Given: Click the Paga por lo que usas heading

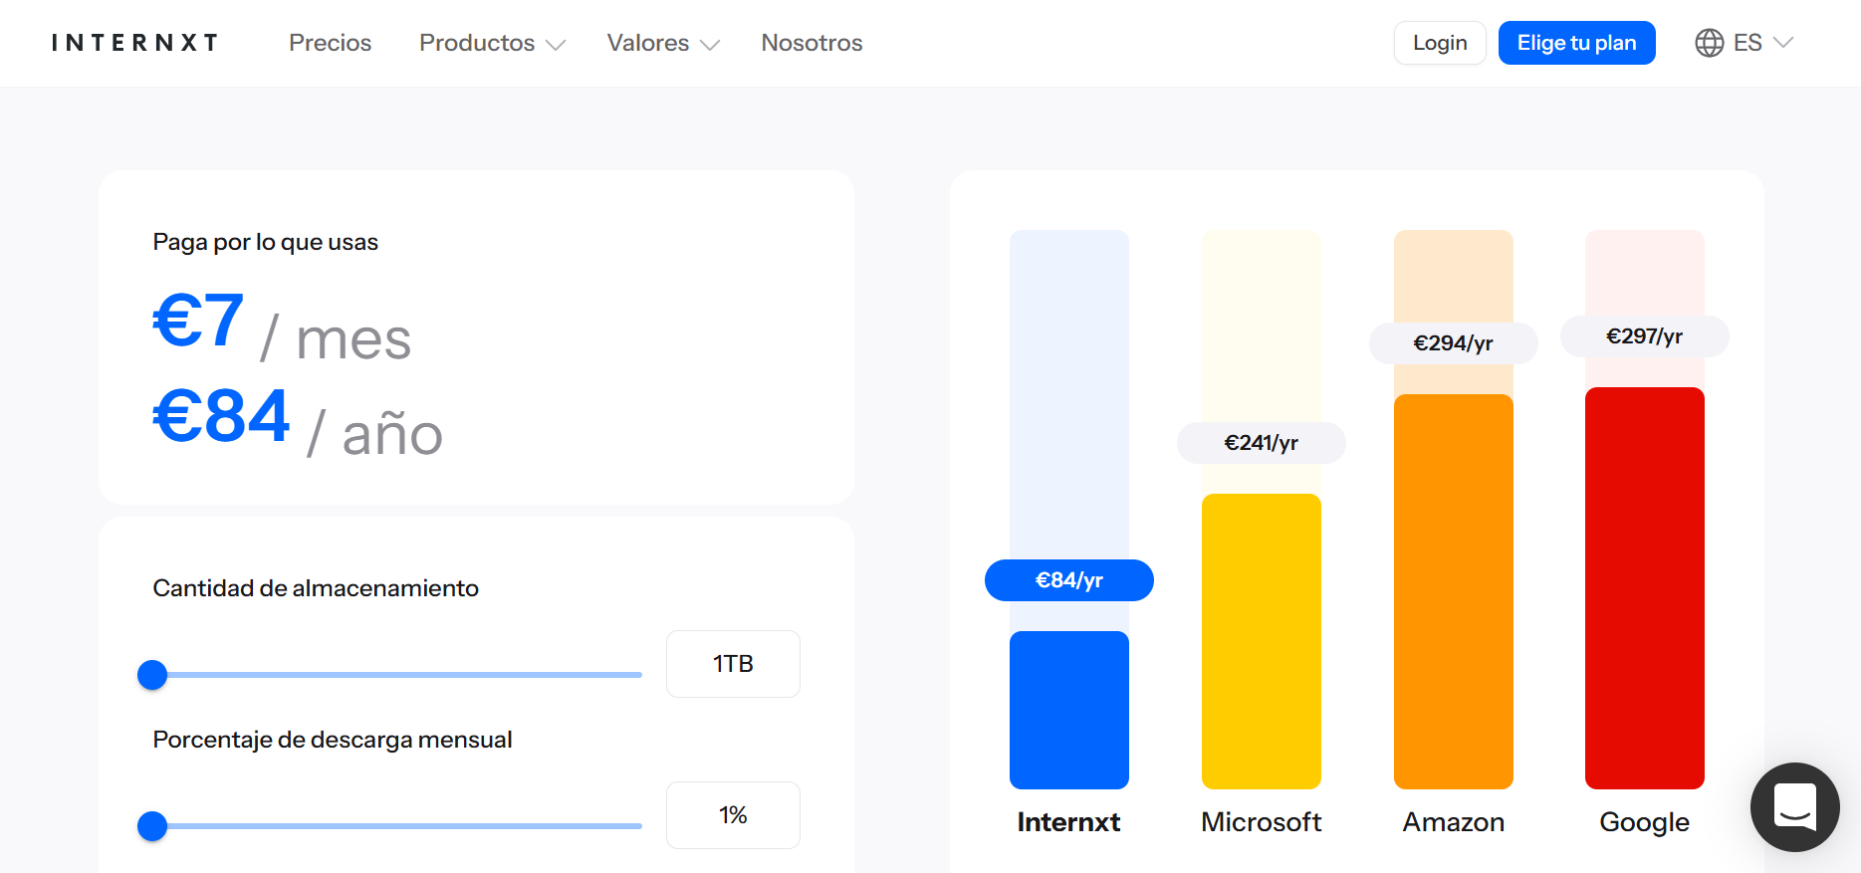Looking at the screenshot, I should tap(265, 242).
